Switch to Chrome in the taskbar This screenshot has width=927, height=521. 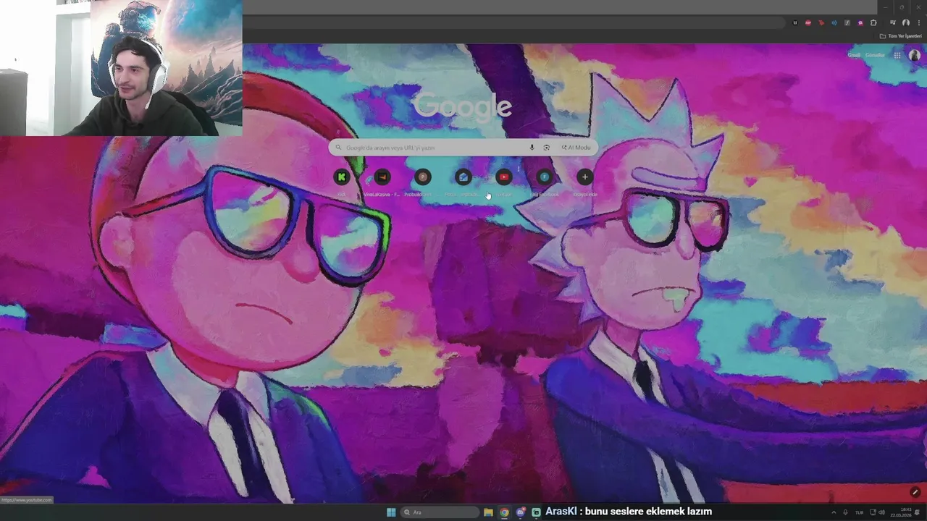coord(504,512)
